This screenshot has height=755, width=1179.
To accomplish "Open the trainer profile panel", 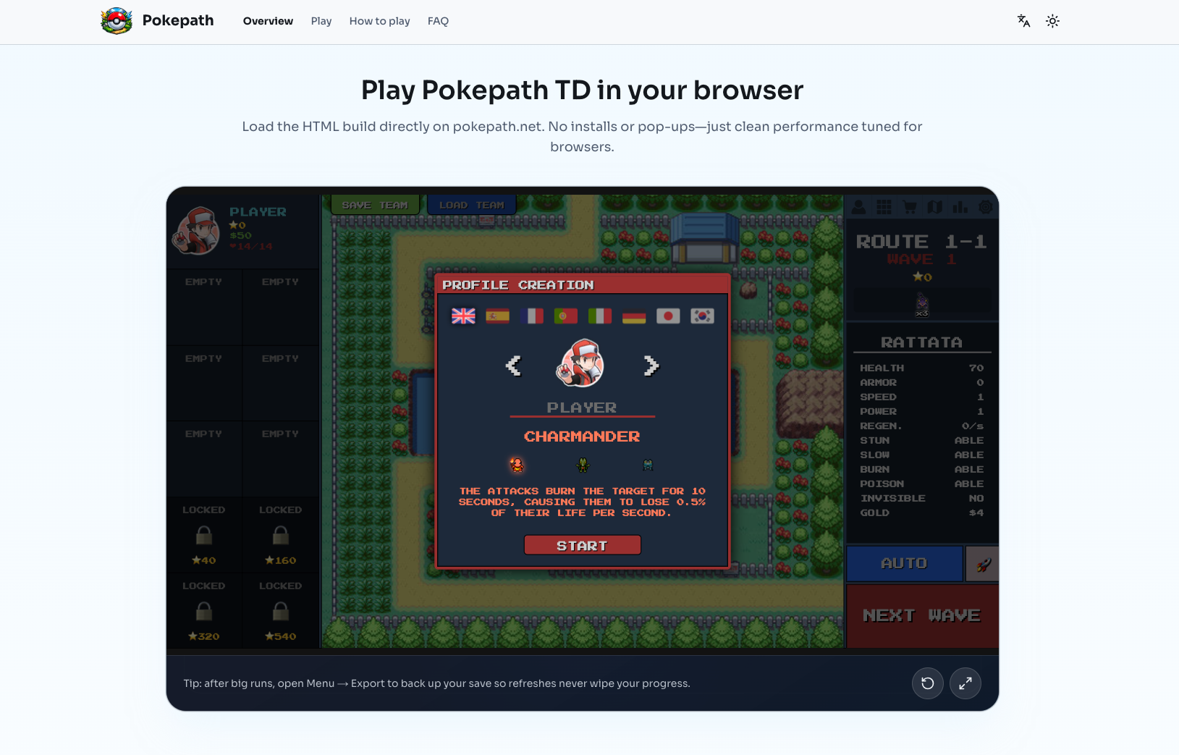I will [858, 207].
